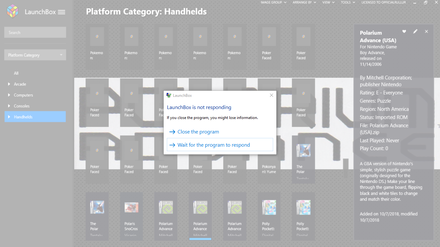The height and width of the screenshot is (247, 440).
Task: Select the Polaris SnoCross game cover
Action: click(x=131, y=207)
